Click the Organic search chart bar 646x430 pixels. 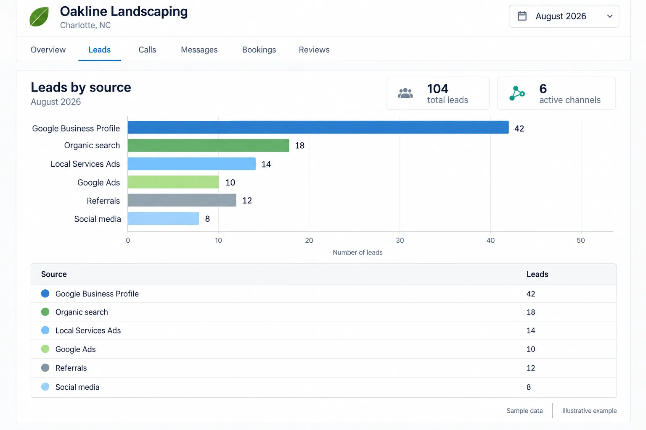coord(209,145)
